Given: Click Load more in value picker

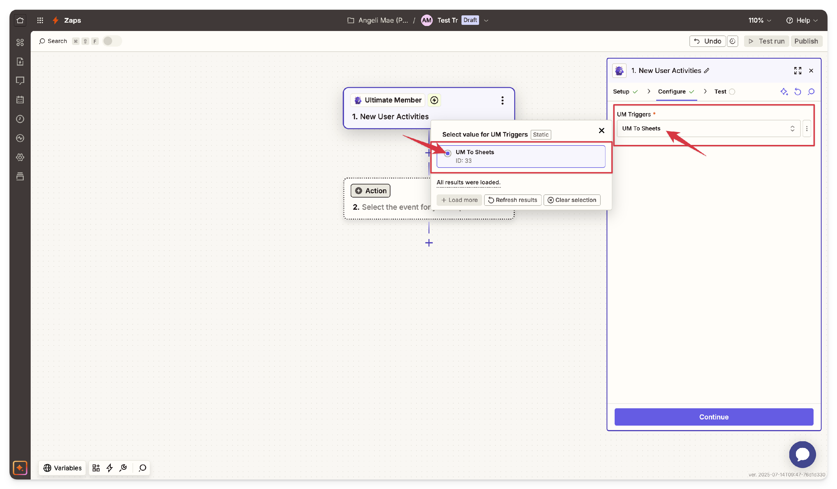Looking at the screenshot, I should click(x=459, y=200).
